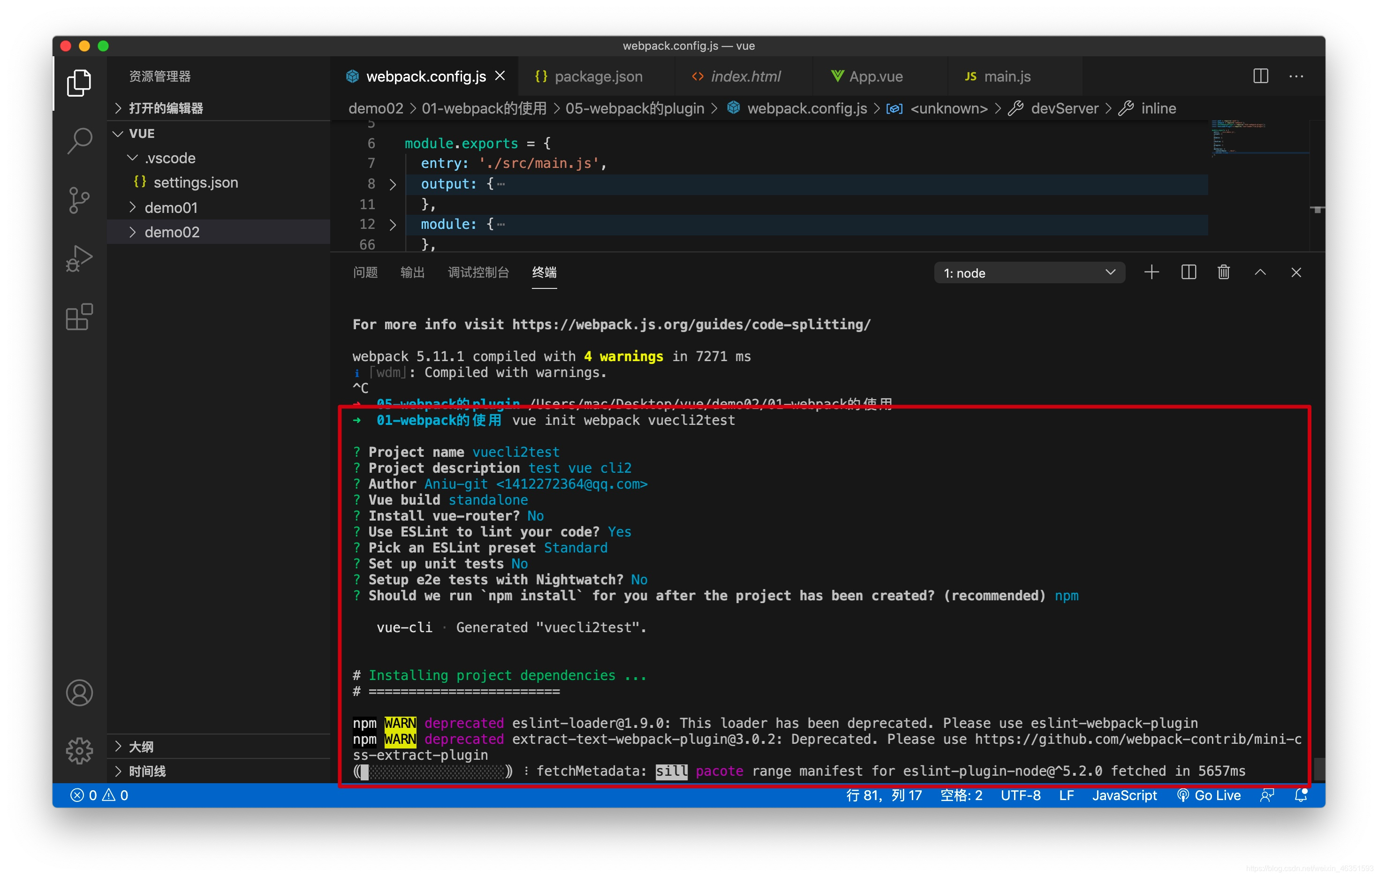Switch to the 输出 output panel tab
Screen dimensions: 1378x877
(412, 272)
